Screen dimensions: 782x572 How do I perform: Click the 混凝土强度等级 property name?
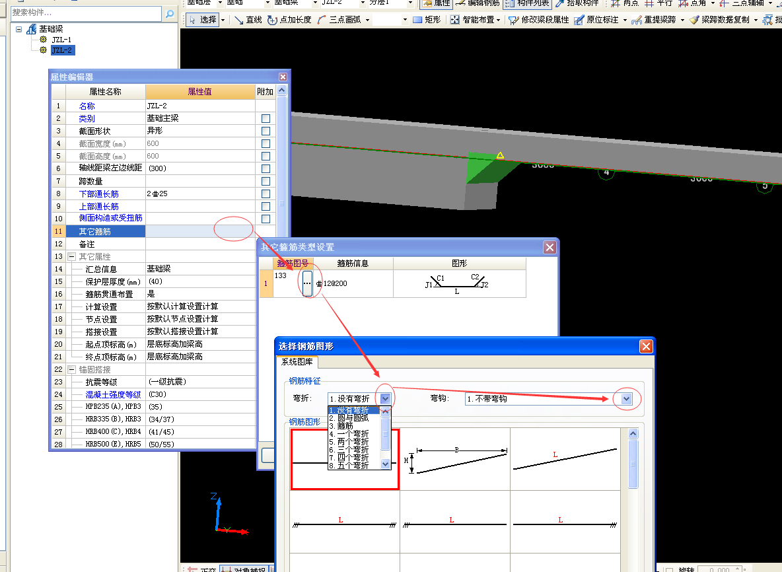113,394
